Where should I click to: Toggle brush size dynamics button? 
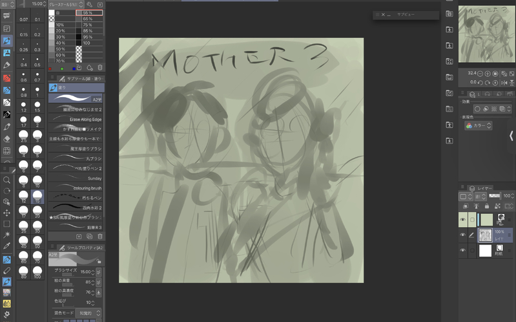[98, 272]
